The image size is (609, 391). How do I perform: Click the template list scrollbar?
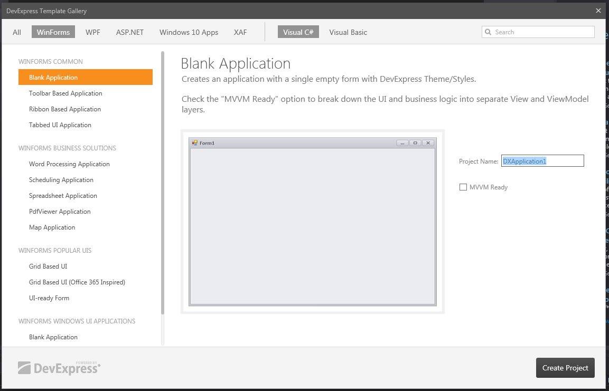[162, 183]
